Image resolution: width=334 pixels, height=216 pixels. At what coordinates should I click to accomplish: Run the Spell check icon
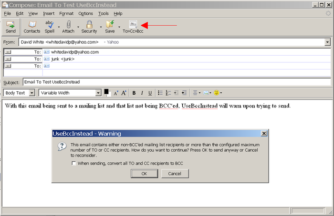[50, 27]
